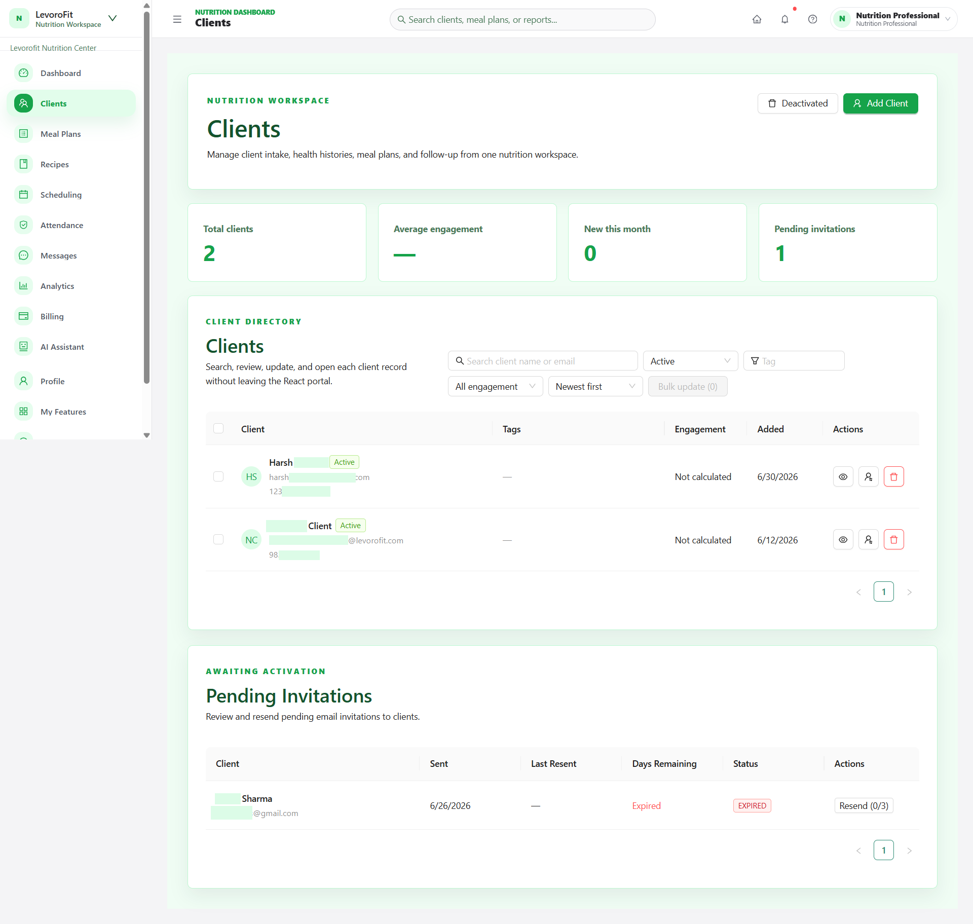Toggle the hamburger menu icon
This screenshot has width=973, height=924.
177,19
